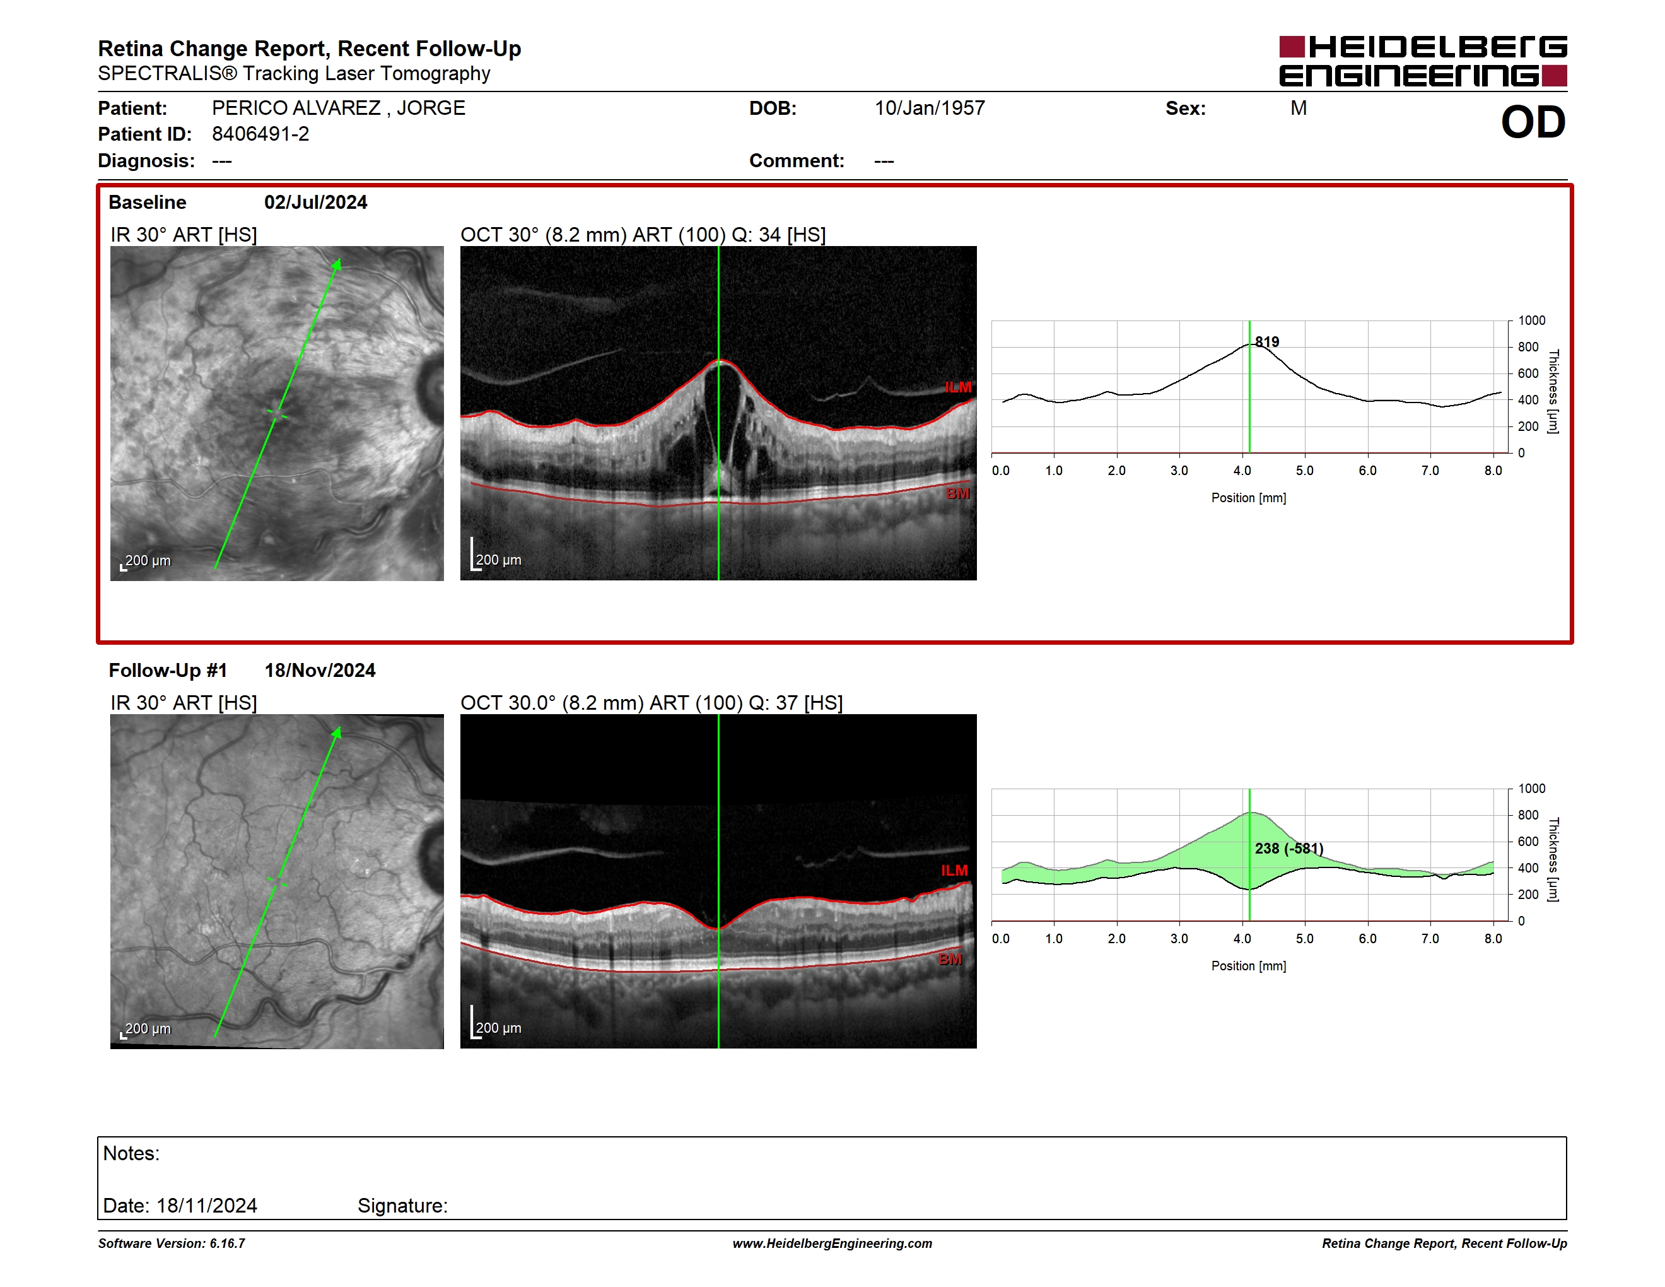This screenshot has height=1287, width=1665.
Task: Click the baseline IR 30° ART [HS] label
Action: pos(184,235)
